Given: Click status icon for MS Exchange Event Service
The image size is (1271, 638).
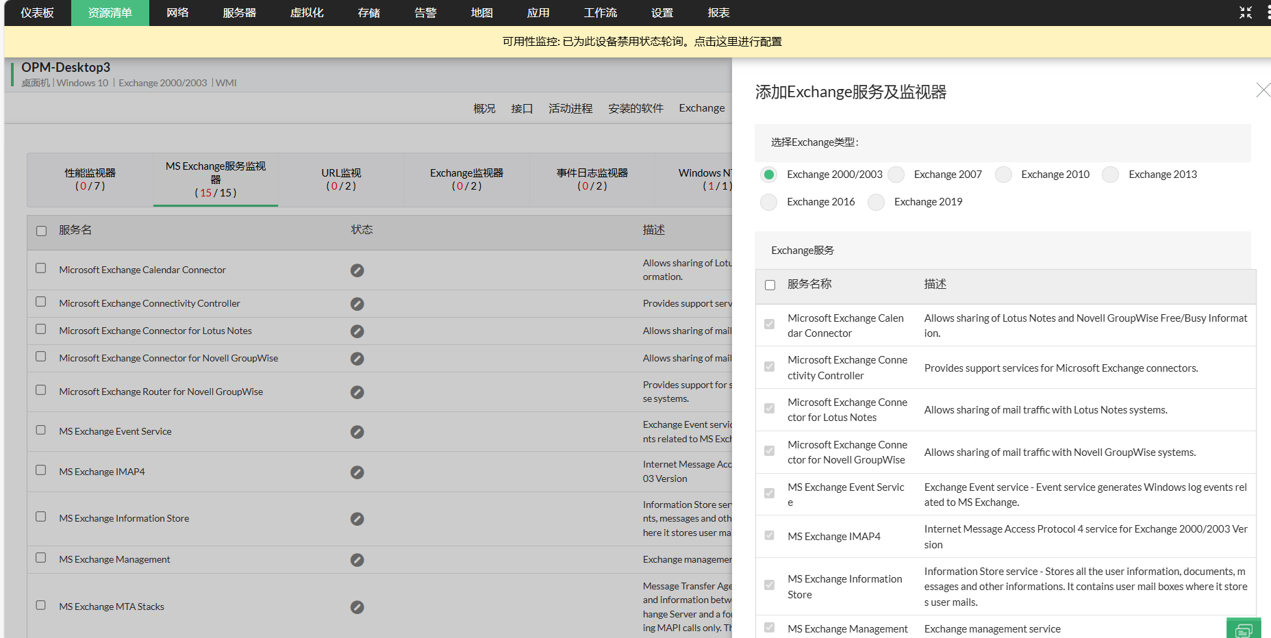Looking at the screenshot, I should (357, 432).
